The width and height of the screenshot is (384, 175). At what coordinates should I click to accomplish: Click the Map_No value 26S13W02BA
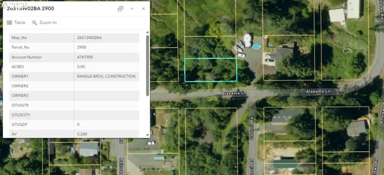pyautogui.click(x=89, y=38)
